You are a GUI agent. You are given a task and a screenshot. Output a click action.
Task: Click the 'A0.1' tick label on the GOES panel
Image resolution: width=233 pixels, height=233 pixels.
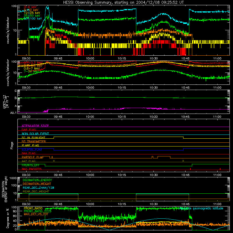(13, 113)
